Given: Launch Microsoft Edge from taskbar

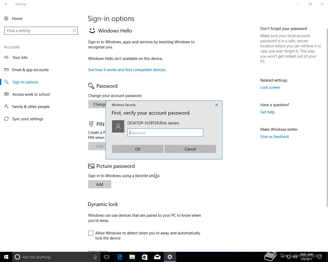Looking at the screenshot, I should coord(120,257).
